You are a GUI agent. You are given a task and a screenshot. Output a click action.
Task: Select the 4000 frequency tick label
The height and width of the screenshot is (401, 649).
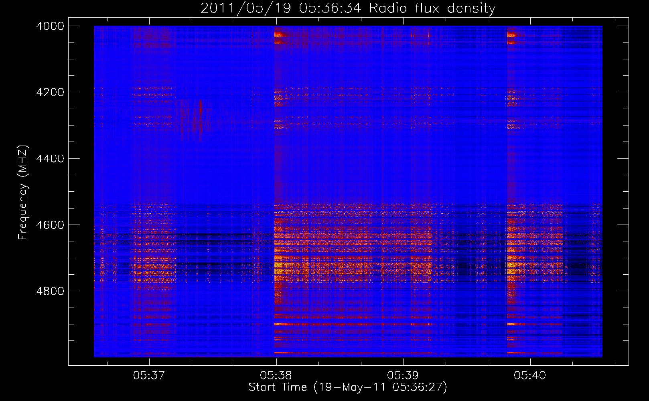(x=50, y=26)
